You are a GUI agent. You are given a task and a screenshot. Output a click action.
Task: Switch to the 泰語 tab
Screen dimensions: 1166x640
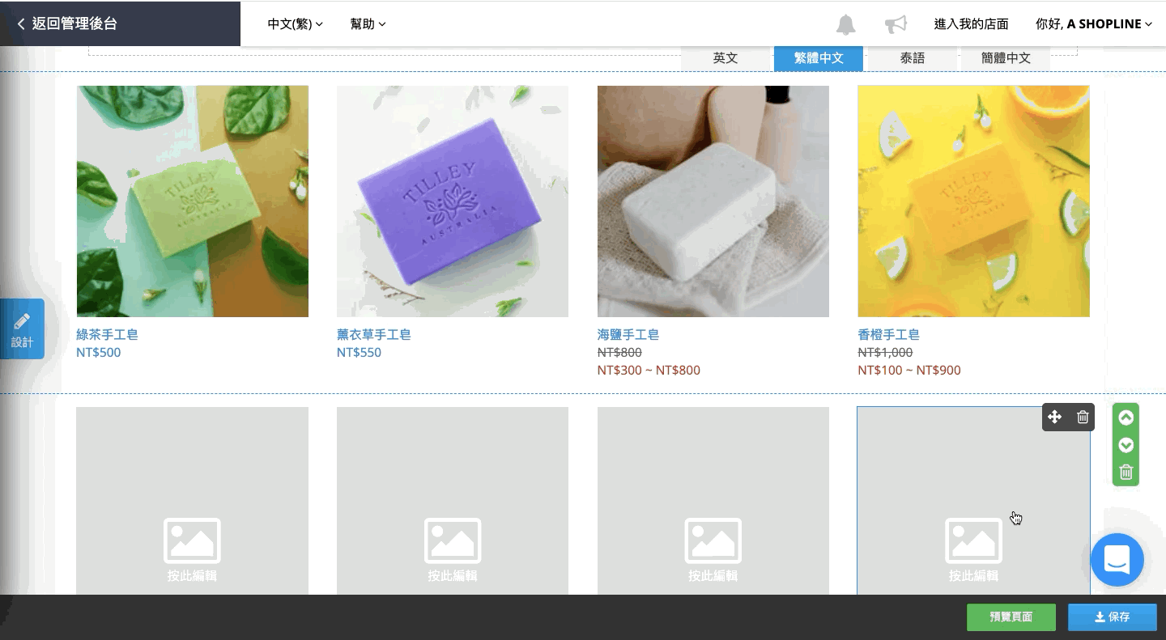point(912,58)
